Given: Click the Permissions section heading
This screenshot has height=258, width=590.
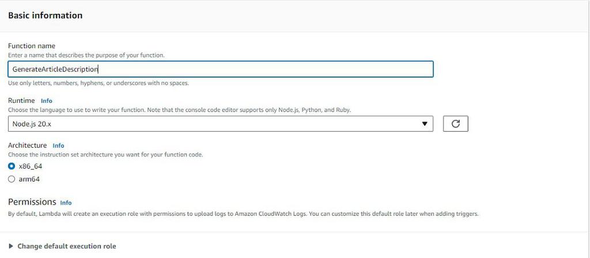Looking at the screenshot, I should [32, 202].
